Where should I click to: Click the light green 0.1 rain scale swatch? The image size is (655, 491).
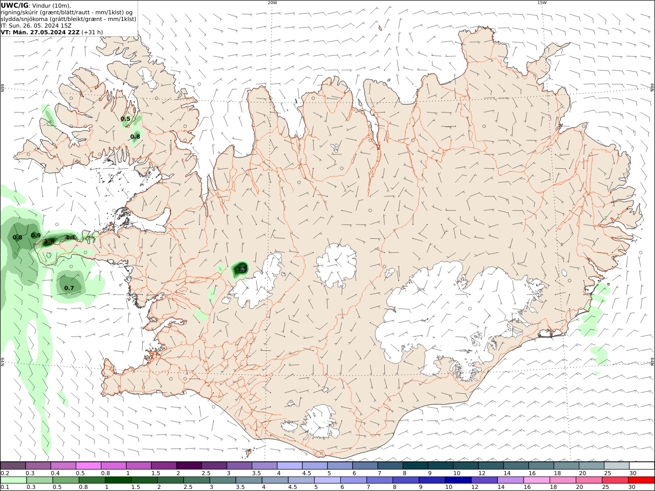coord(13,480)
